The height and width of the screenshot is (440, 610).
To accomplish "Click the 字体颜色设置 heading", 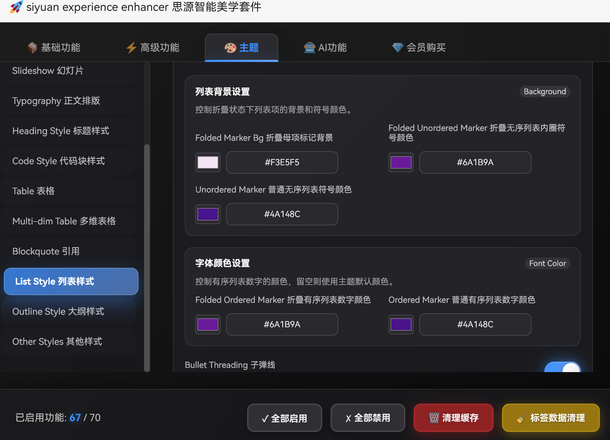I will coord(223,263).
